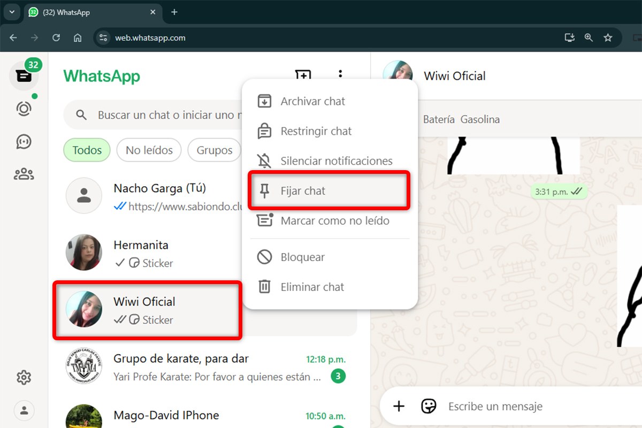
Task: Choose Eliminar chat from context menu
Action: pos(330,287)
